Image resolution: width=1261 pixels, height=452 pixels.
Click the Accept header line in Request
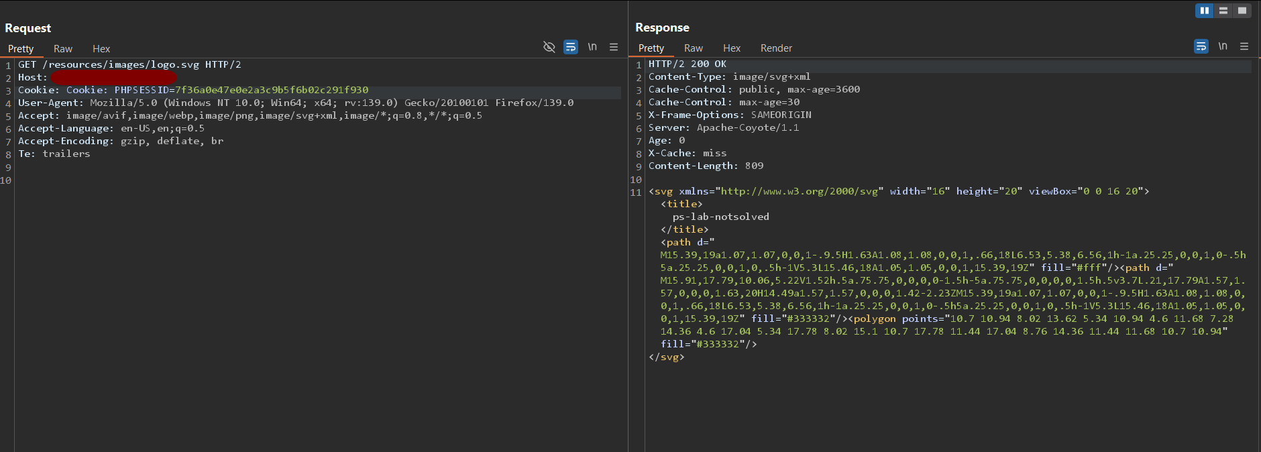pos(250,115)
